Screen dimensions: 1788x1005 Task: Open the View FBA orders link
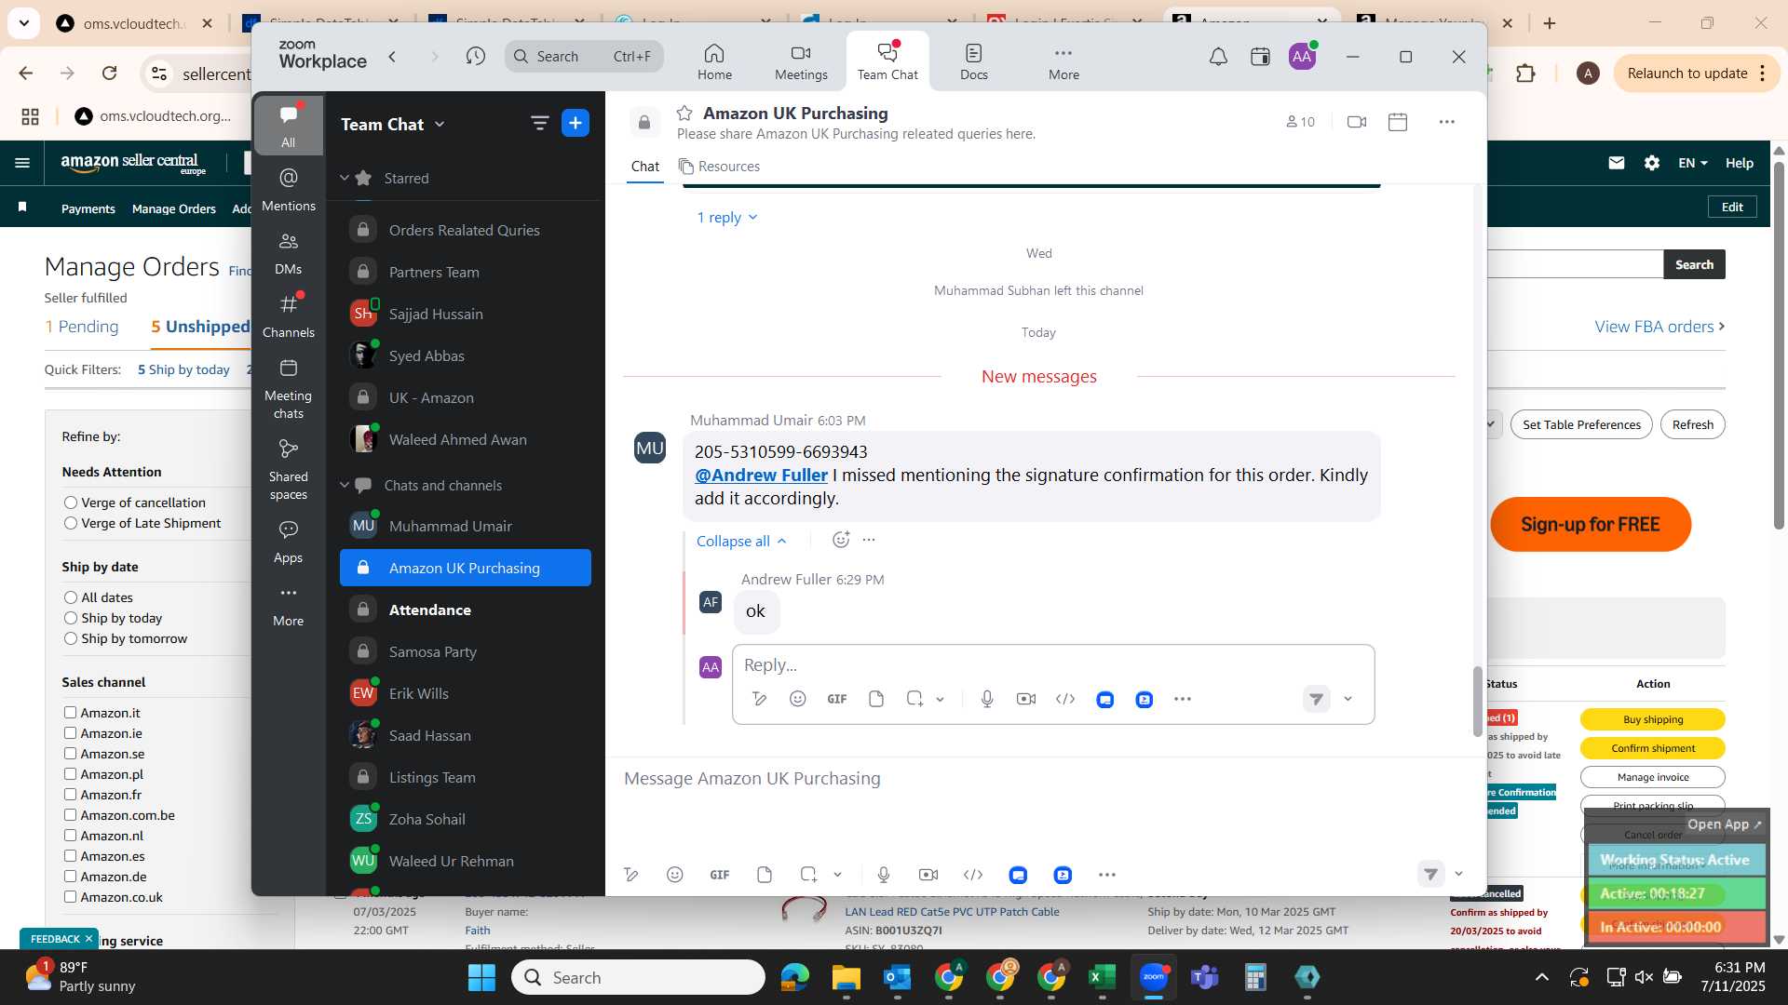[x=1659, y=327]
